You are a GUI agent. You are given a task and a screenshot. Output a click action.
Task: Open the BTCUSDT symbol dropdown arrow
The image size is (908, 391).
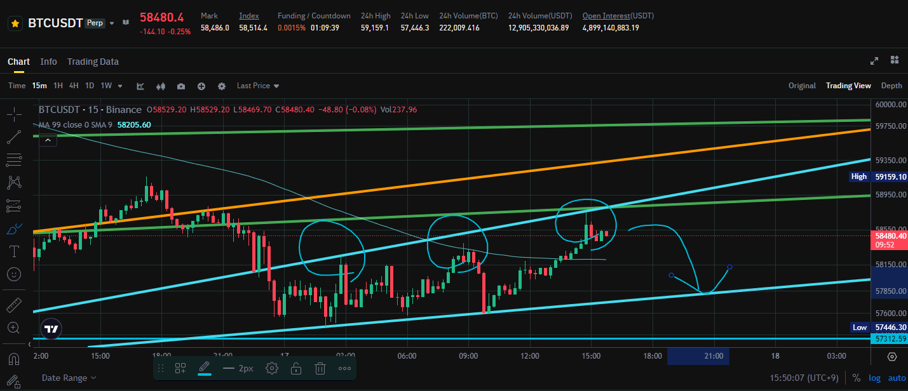112,23
